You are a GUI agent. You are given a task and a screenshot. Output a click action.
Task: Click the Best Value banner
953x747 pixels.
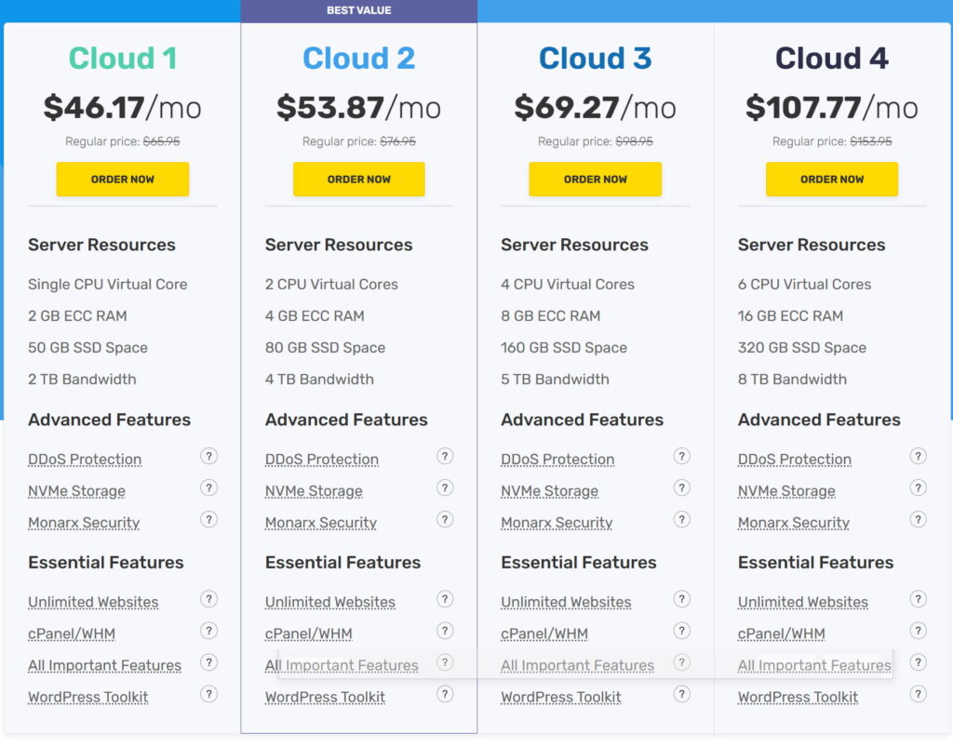pyautogui.click(x=359, y=11)
